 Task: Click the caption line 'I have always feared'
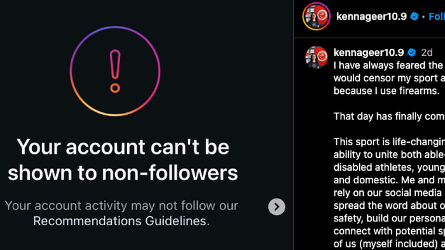pyautogui.click(x=389, y=65)
